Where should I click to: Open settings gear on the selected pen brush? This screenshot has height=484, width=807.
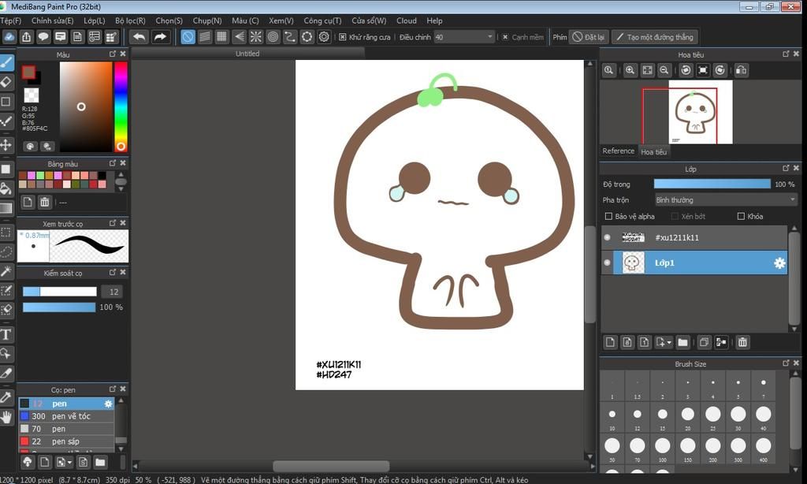click(108, 404)
